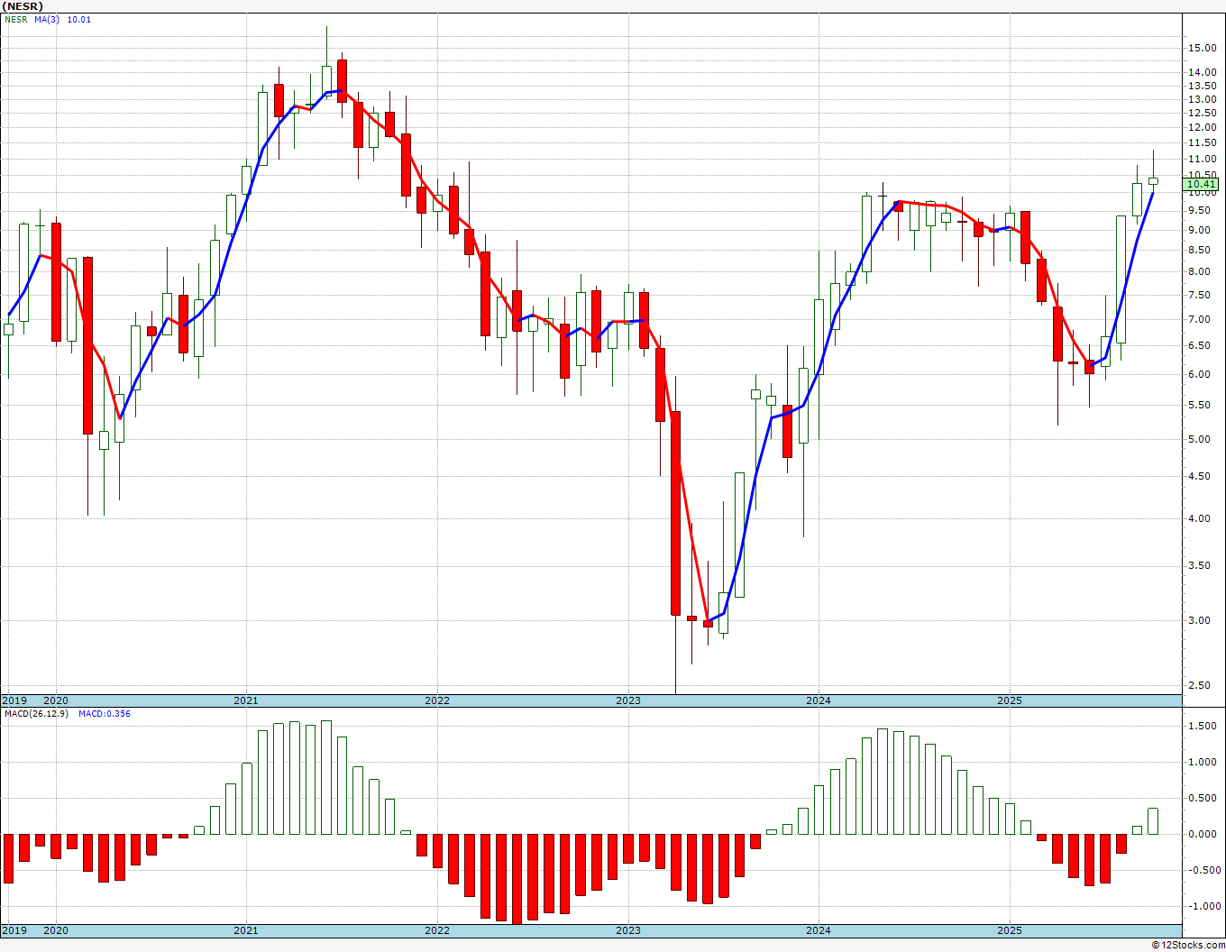The height and width of the screenshot is (952, 1226).
Task: Select the 4.00 price axis label
Action: (1198, 519)
